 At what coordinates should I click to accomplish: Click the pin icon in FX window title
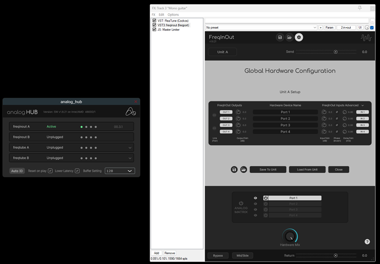[x=360, y=8]
